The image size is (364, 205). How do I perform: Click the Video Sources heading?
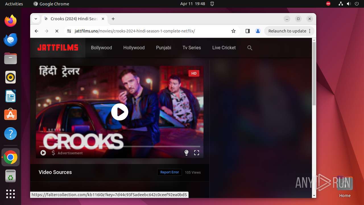click(x=55, y=172)
